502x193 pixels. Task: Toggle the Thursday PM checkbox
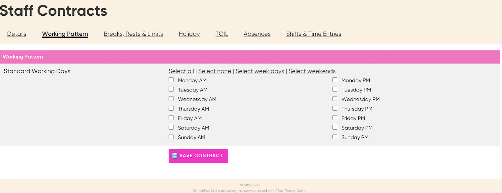335,108
